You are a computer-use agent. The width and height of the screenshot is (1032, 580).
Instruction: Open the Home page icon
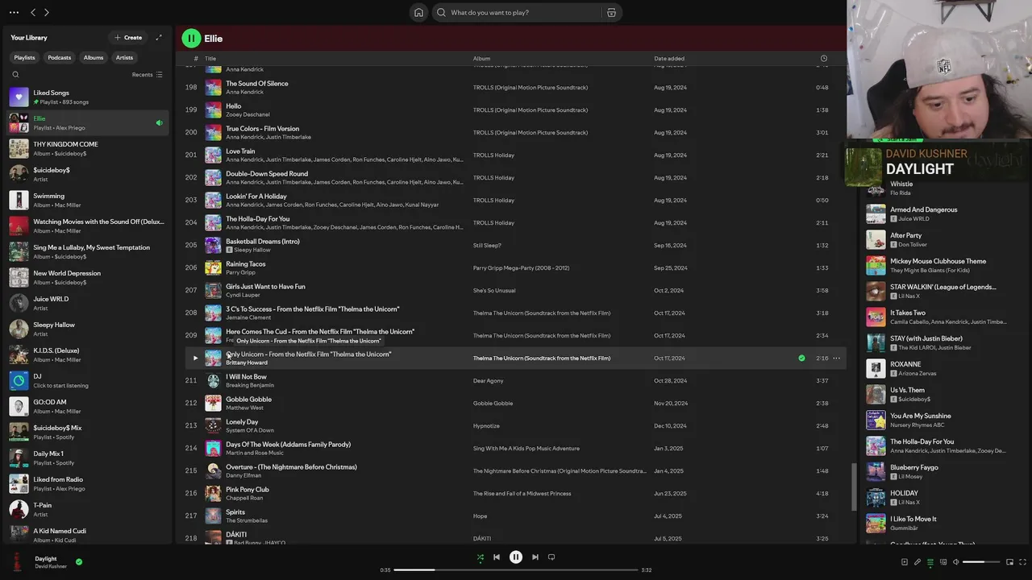pyautogui.click(x=418, y=12)
